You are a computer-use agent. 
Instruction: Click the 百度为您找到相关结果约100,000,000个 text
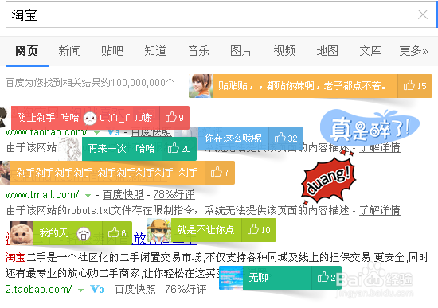(90, 83)
